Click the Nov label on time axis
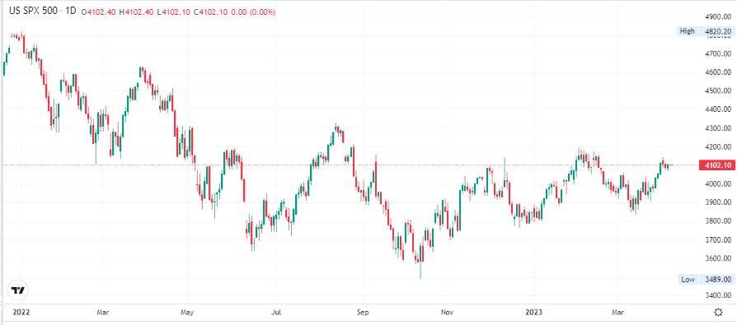 [x=447, y=312]
